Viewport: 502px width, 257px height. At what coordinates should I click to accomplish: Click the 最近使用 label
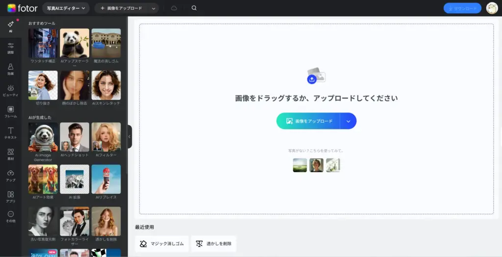[145, 227]
